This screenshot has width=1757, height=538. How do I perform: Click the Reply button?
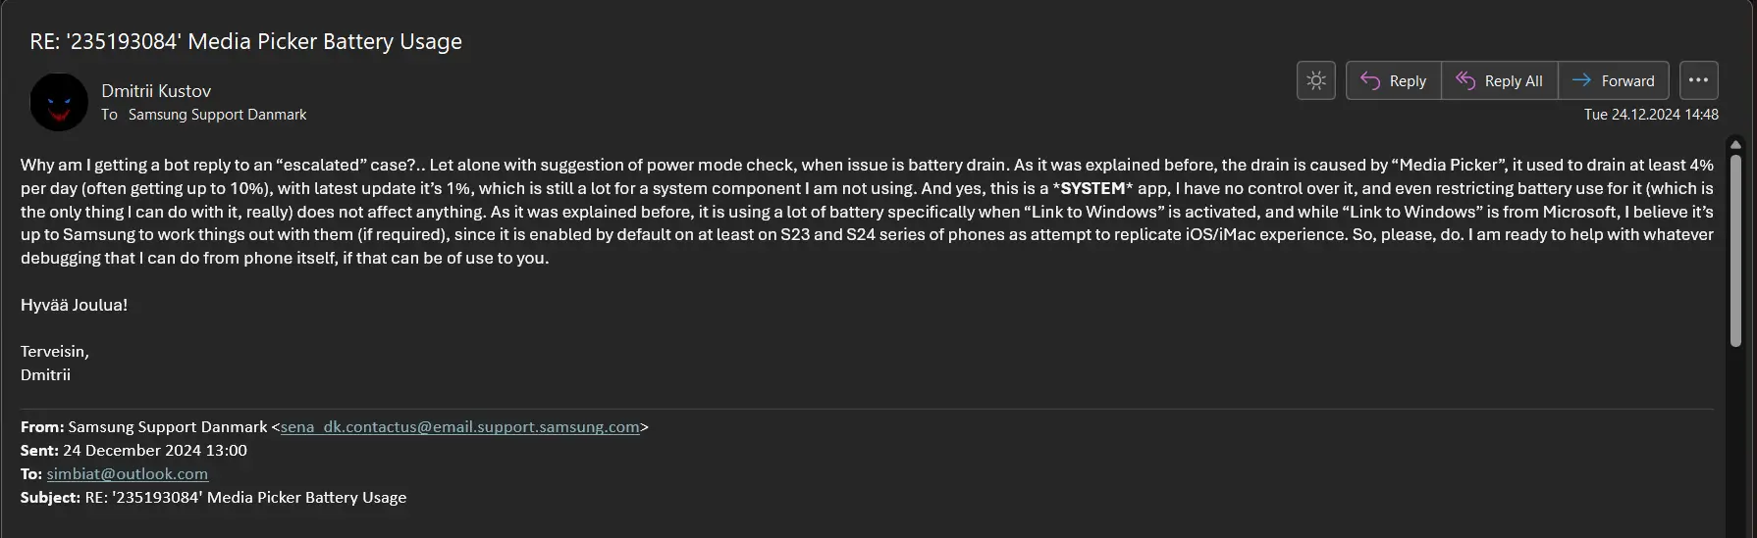tap(1394, 80)
